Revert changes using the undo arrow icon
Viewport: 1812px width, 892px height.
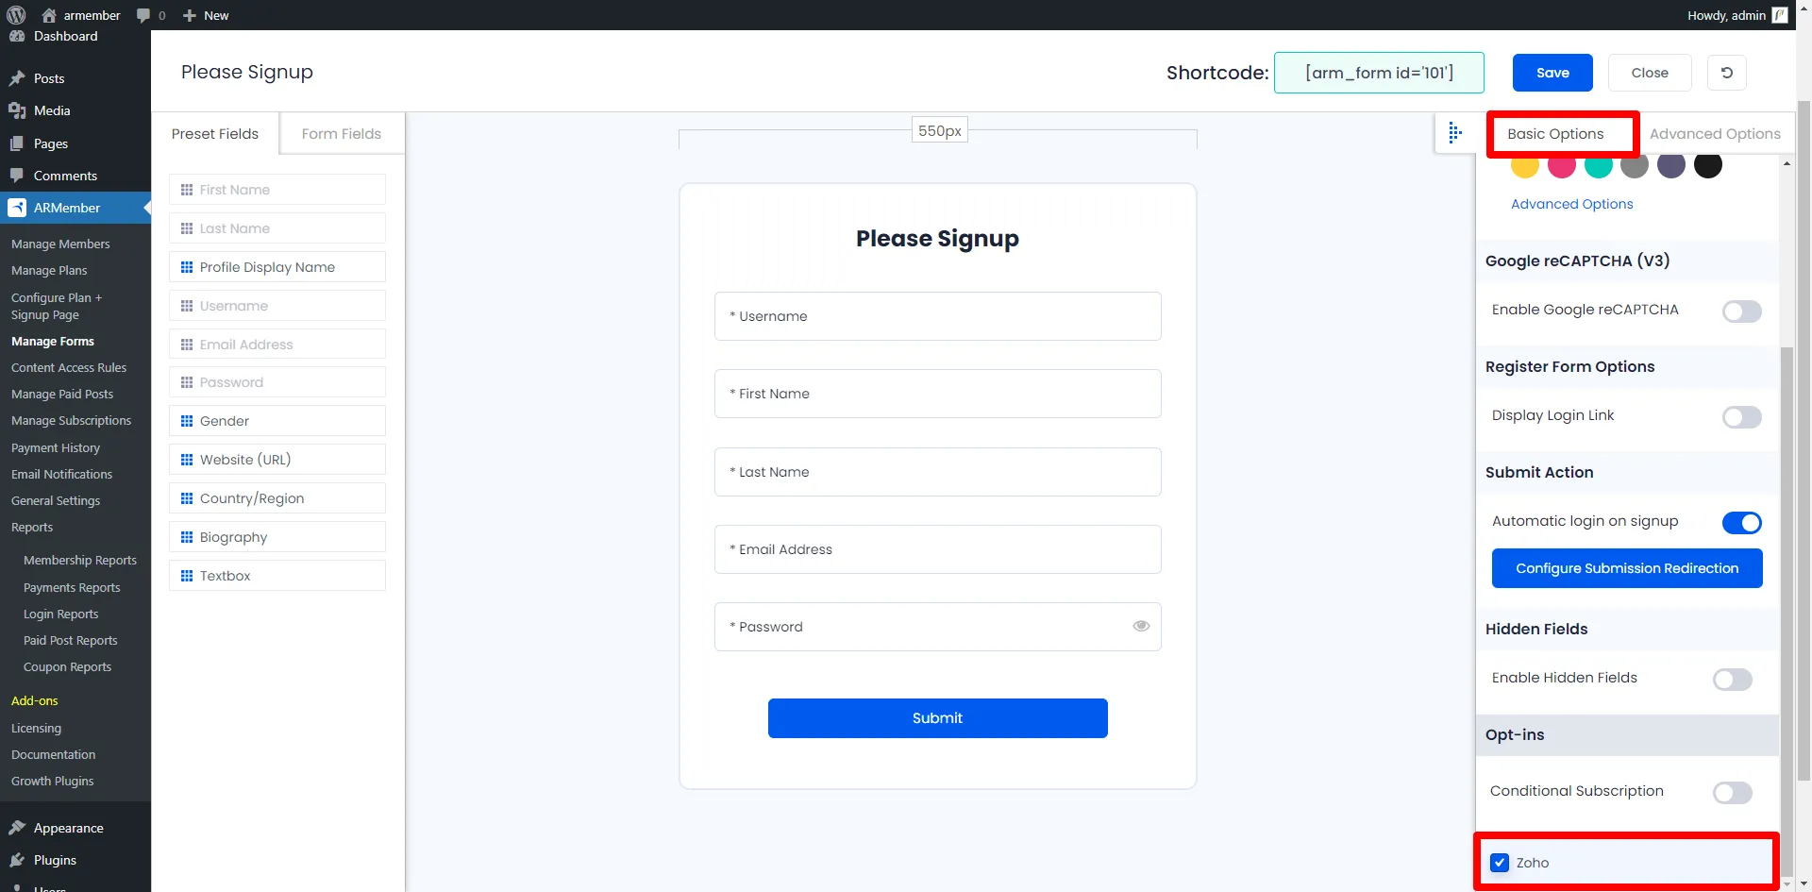click(x=1726, y=72)
